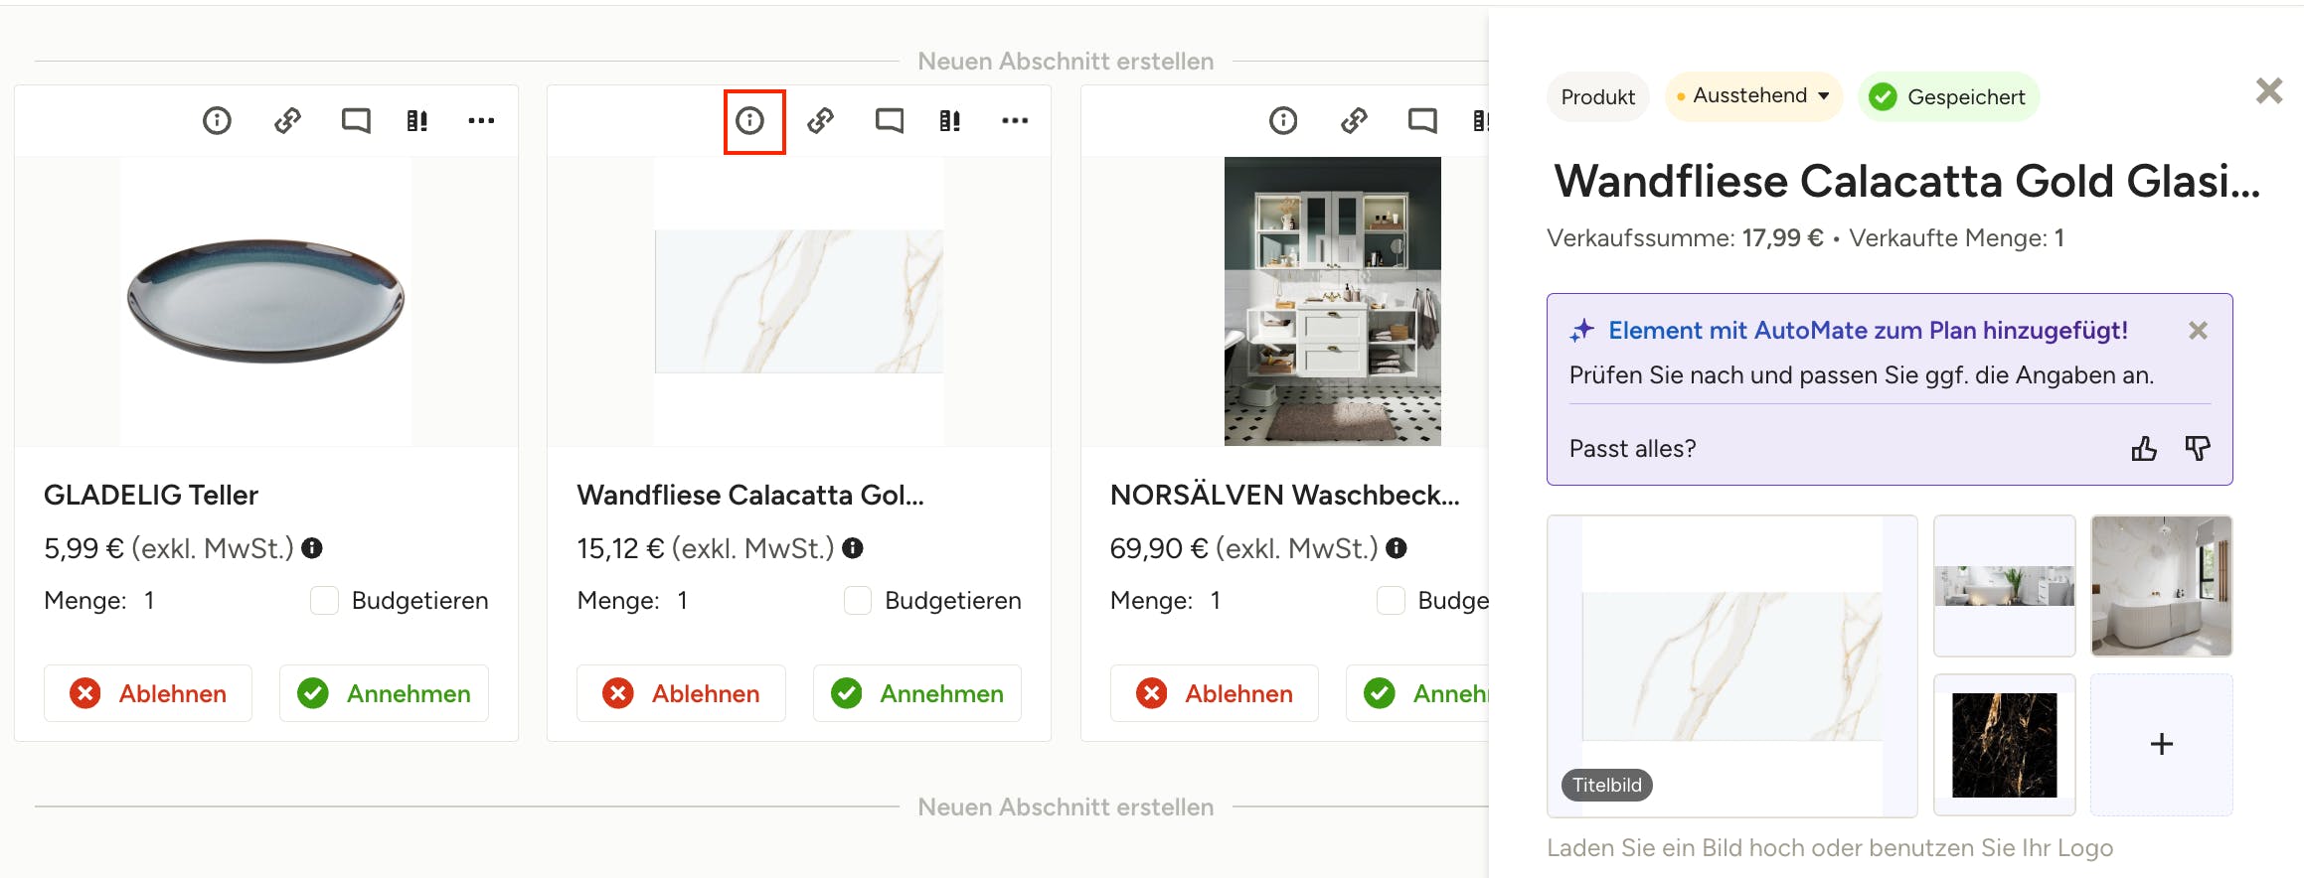Open three-dots menu on GLADELIG Teller card
The height and width of the screenshot is (878, 2304).
481,121
